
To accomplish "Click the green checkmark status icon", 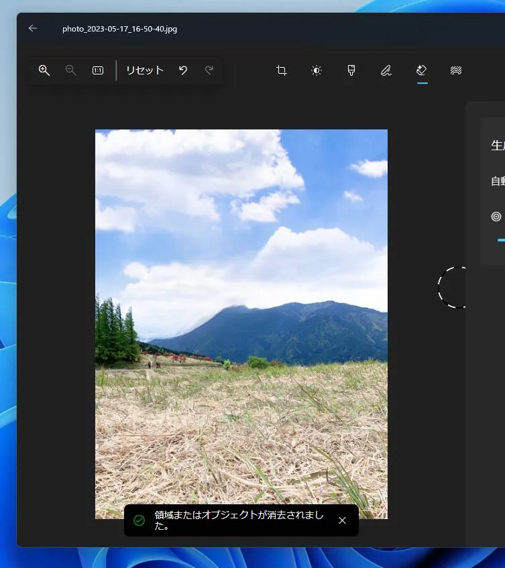I will pos(139,520).
